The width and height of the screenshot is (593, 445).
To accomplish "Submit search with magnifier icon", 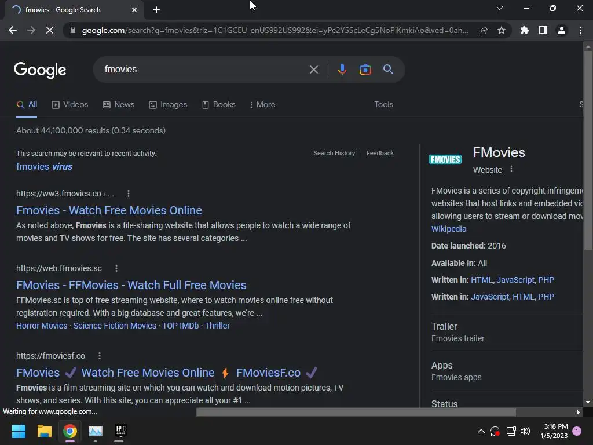I will 388,70.
